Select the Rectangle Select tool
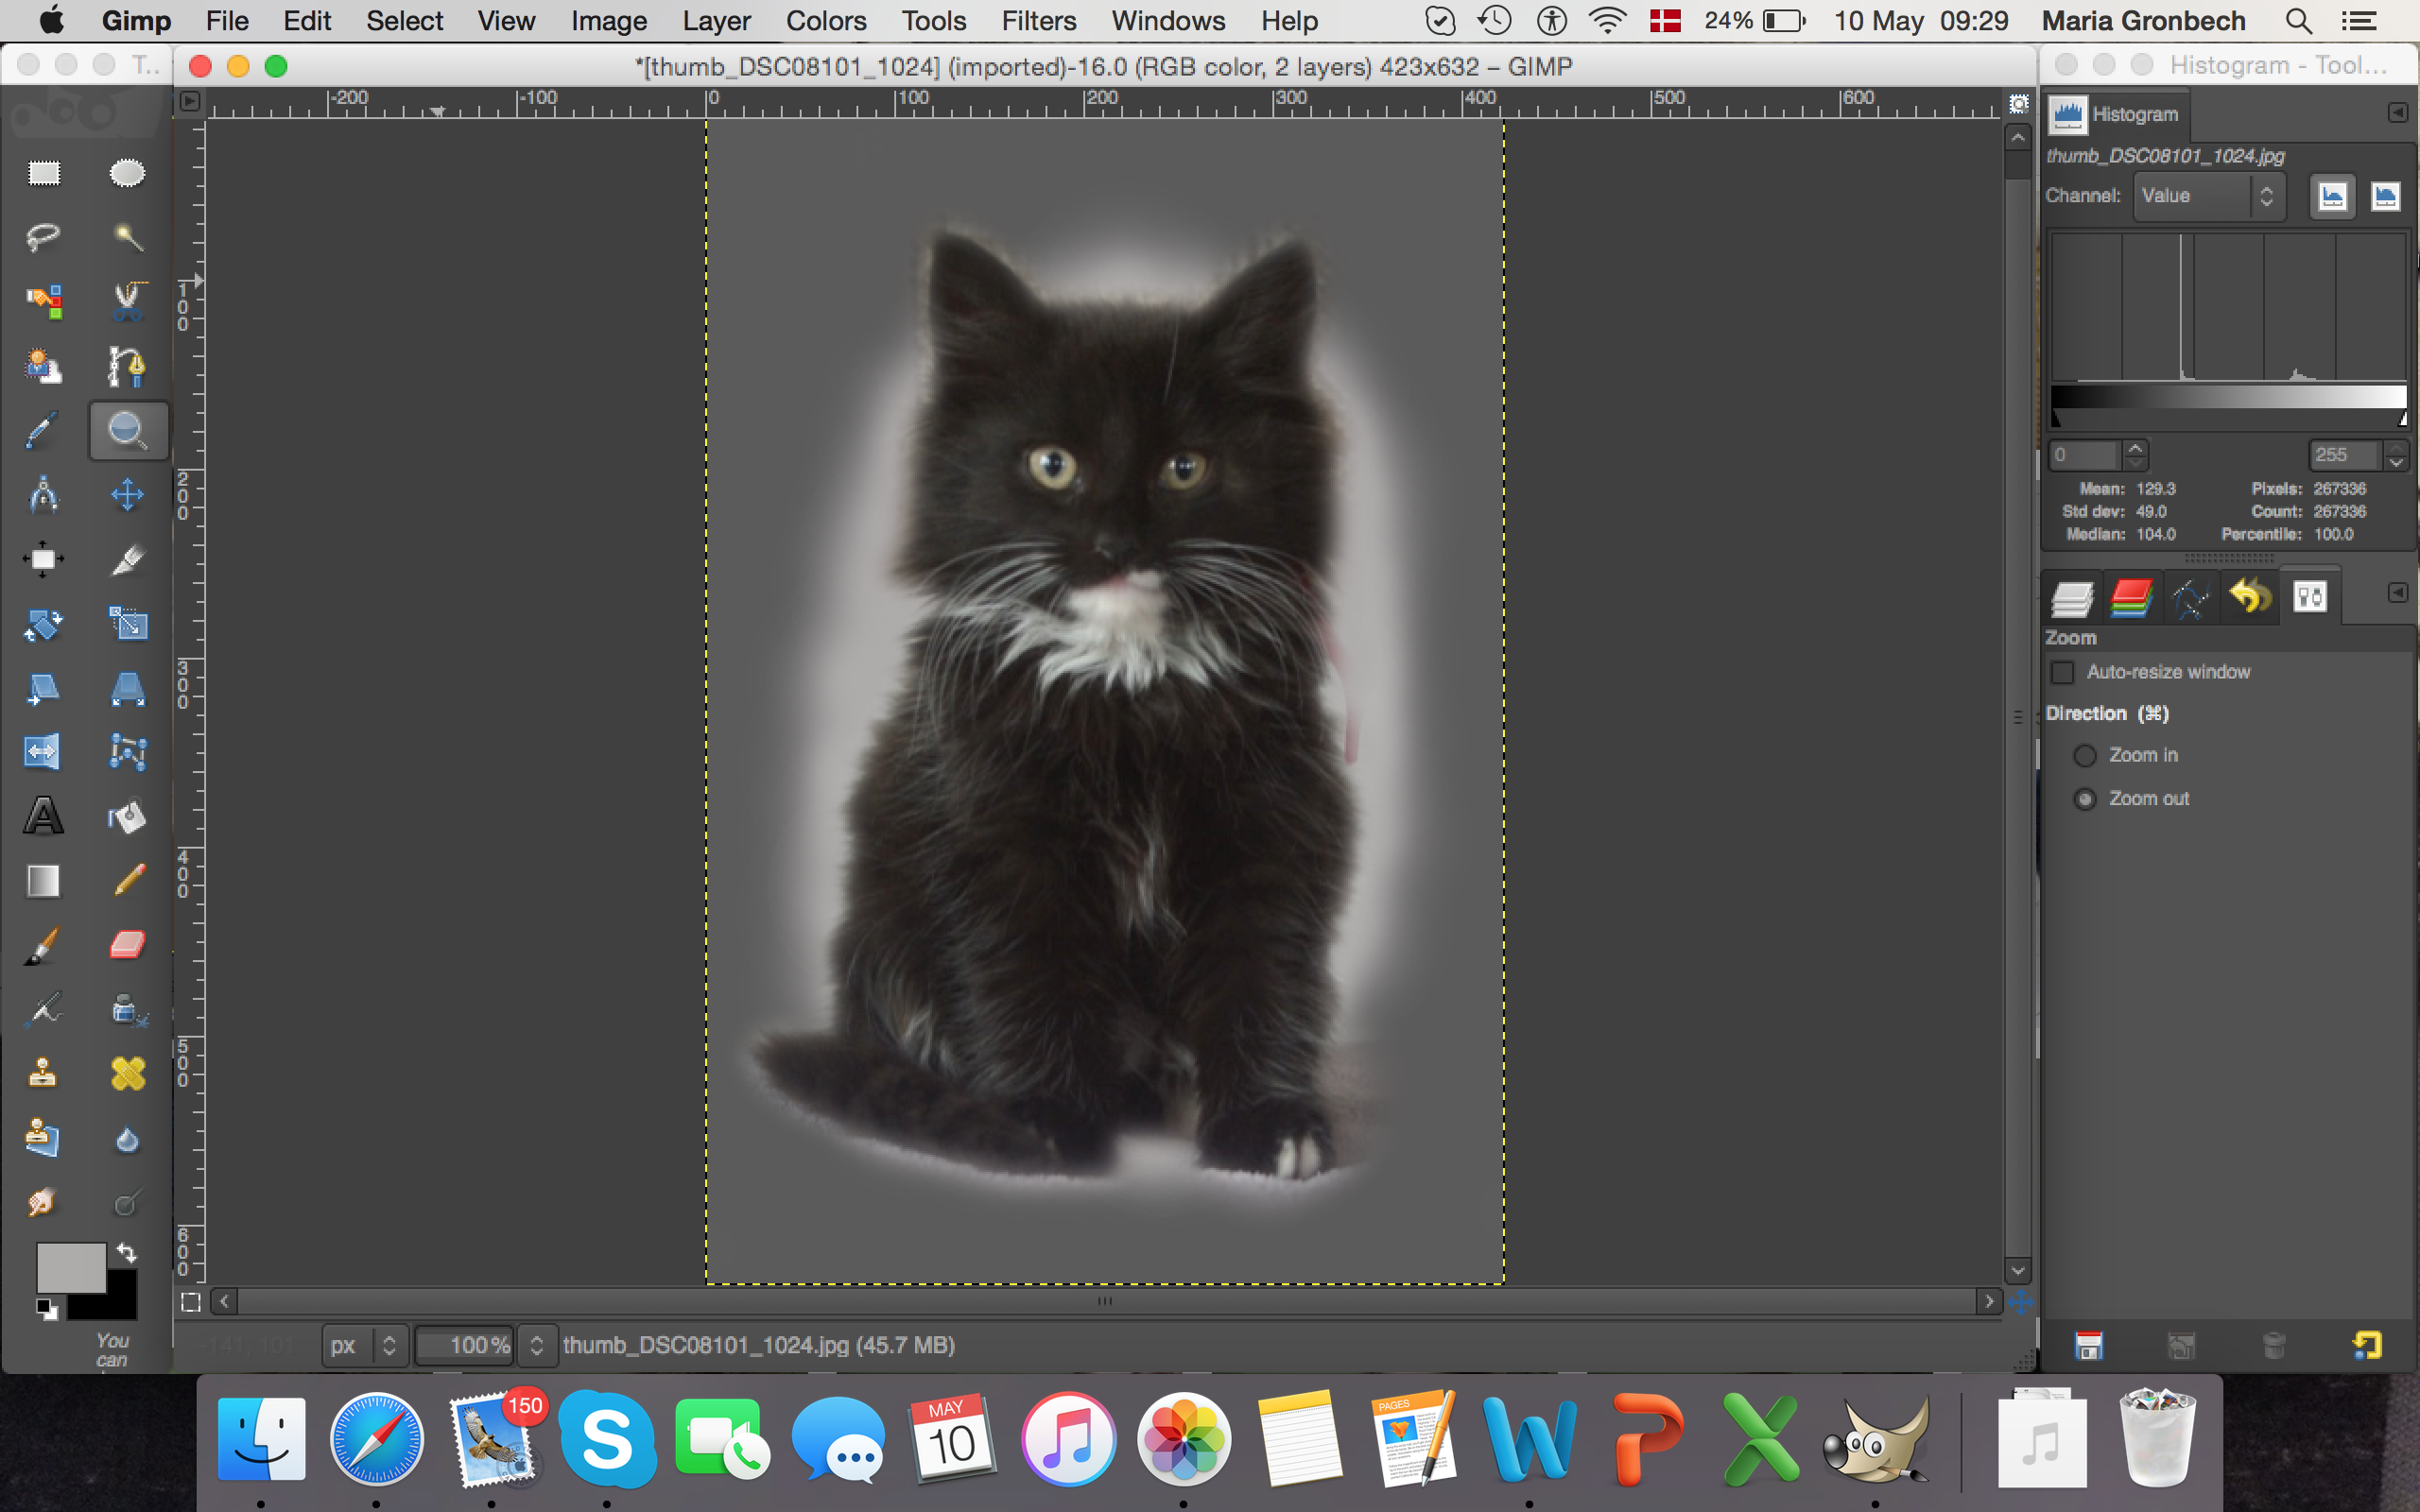2420x1512 pixels. (x=43, y=173)
